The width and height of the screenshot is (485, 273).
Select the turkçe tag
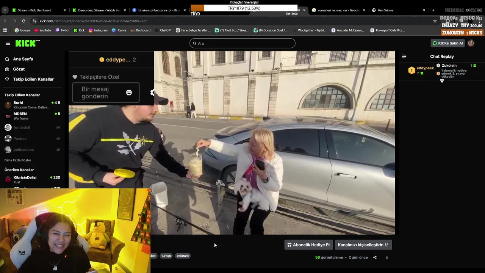click(166, 256)
